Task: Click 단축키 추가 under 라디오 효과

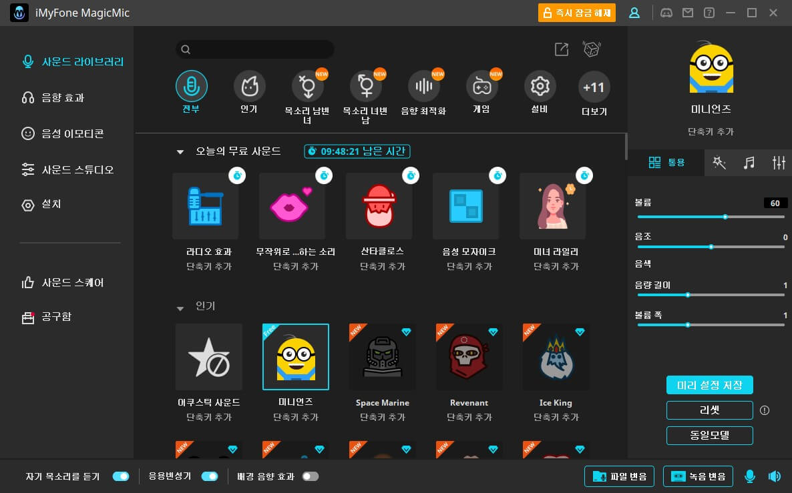Action: click(209, 266)
